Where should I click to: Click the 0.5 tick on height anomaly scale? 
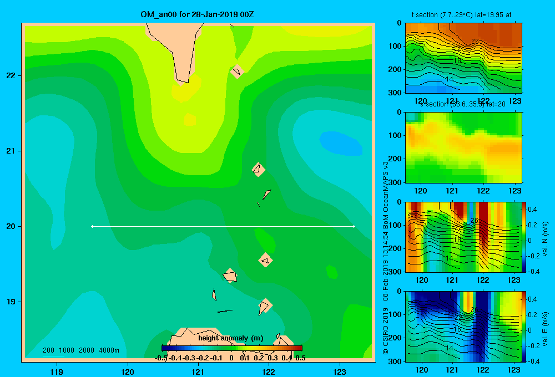point(300,358)
